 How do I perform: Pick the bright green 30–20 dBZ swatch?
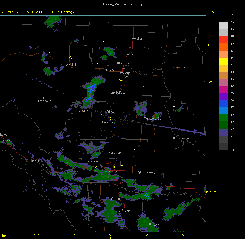click(223, 118)
